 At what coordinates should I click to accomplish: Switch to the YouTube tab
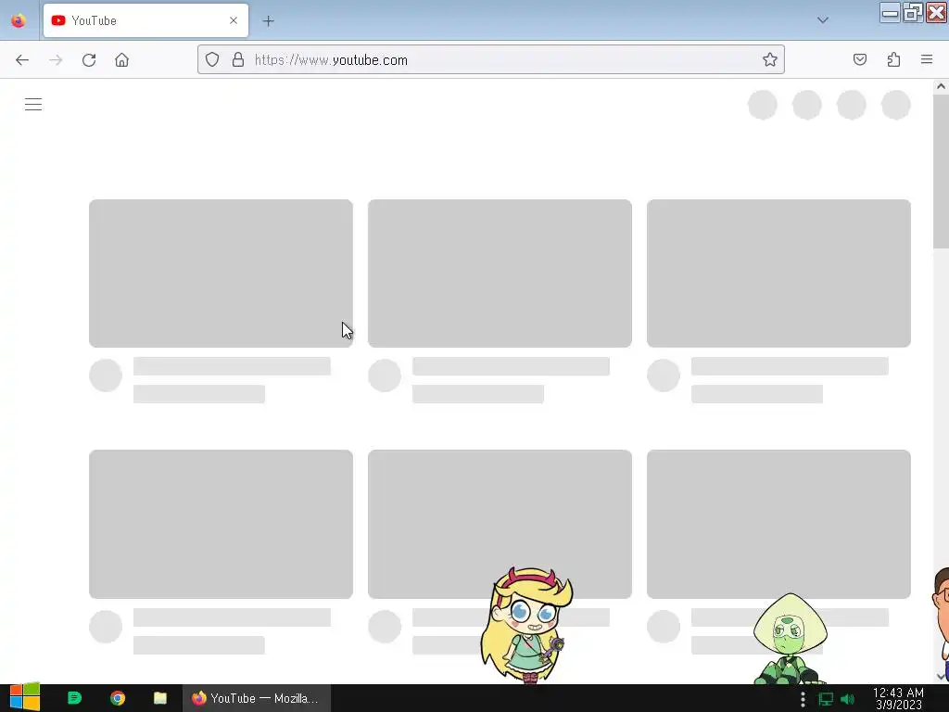point(146,20)
